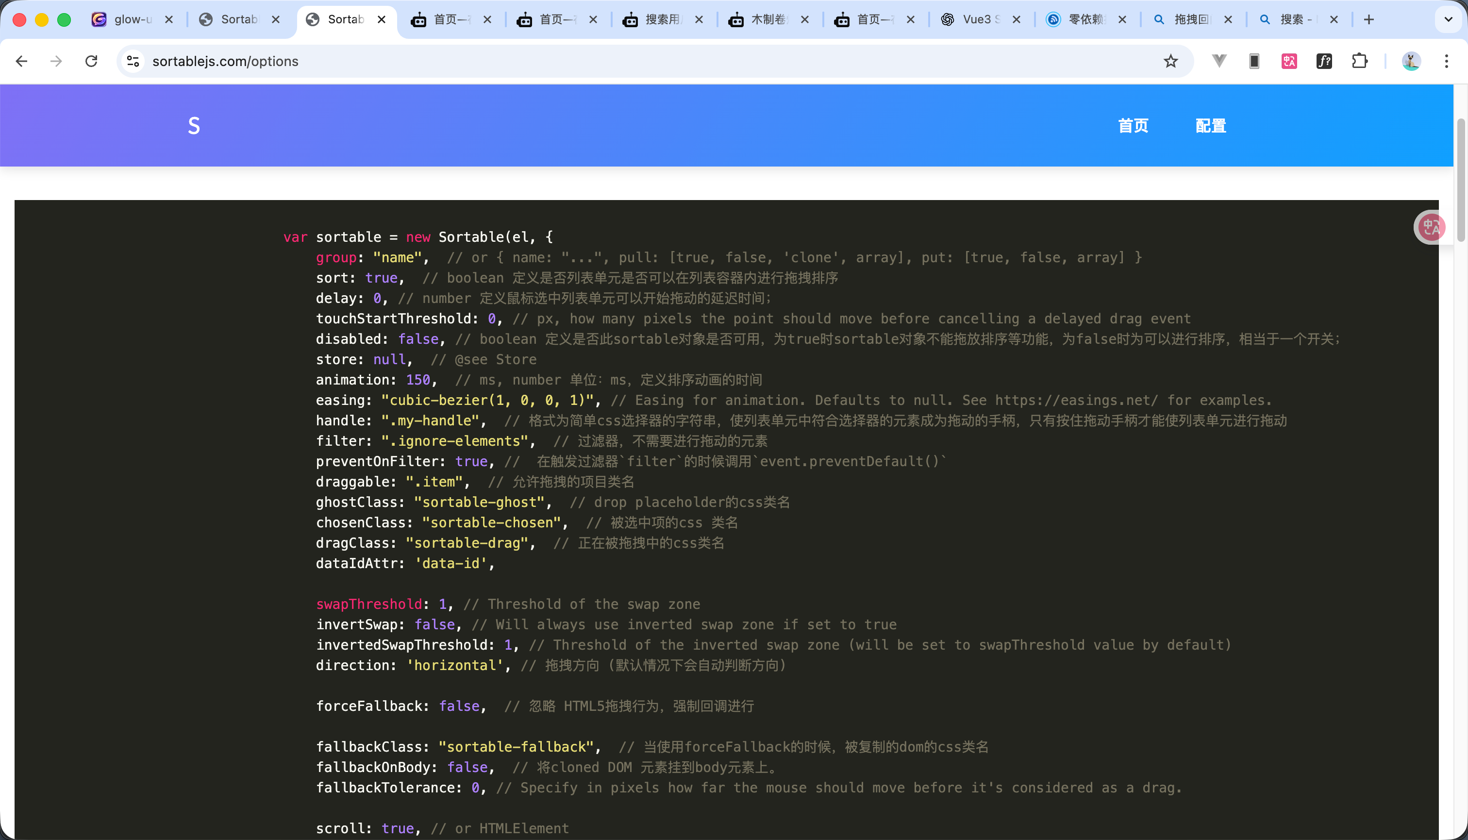Image resolution: width=1468 pixels, height=840 pixels.
Task: Open a new tab with plus button
Action: (x=1369, y=19)
